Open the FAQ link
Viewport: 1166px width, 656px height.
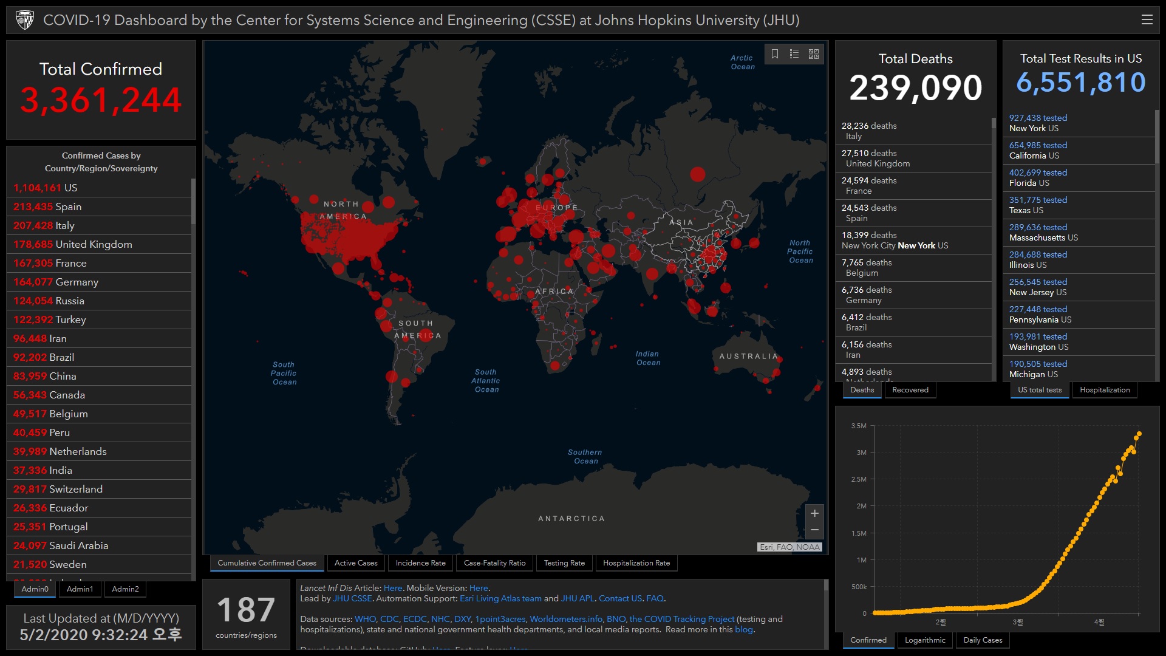tap(655, 598)
